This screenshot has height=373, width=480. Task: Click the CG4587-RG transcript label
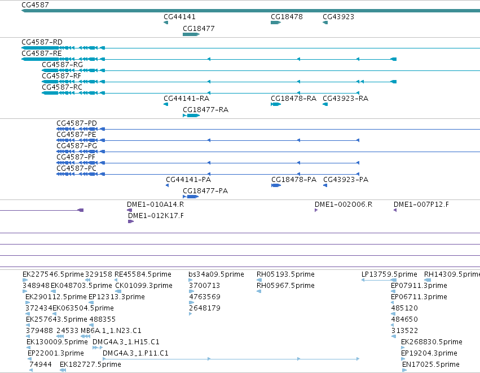63,64
